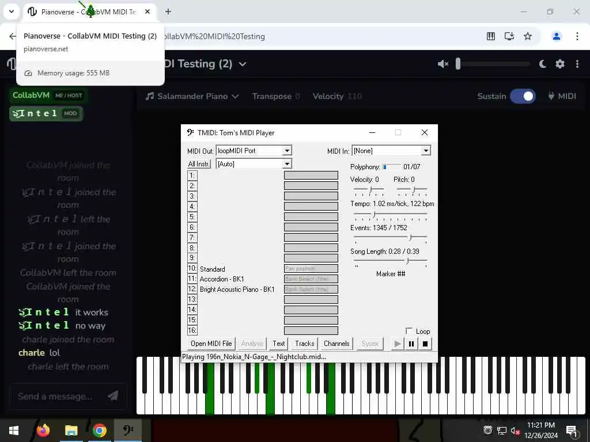Viewport: 590px width, 442px height.
Task: Click the MIDI plug button
Action: 562,96
